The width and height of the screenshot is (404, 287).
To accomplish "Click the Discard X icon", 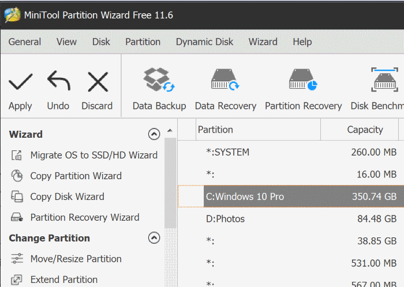I will [98, 82].
